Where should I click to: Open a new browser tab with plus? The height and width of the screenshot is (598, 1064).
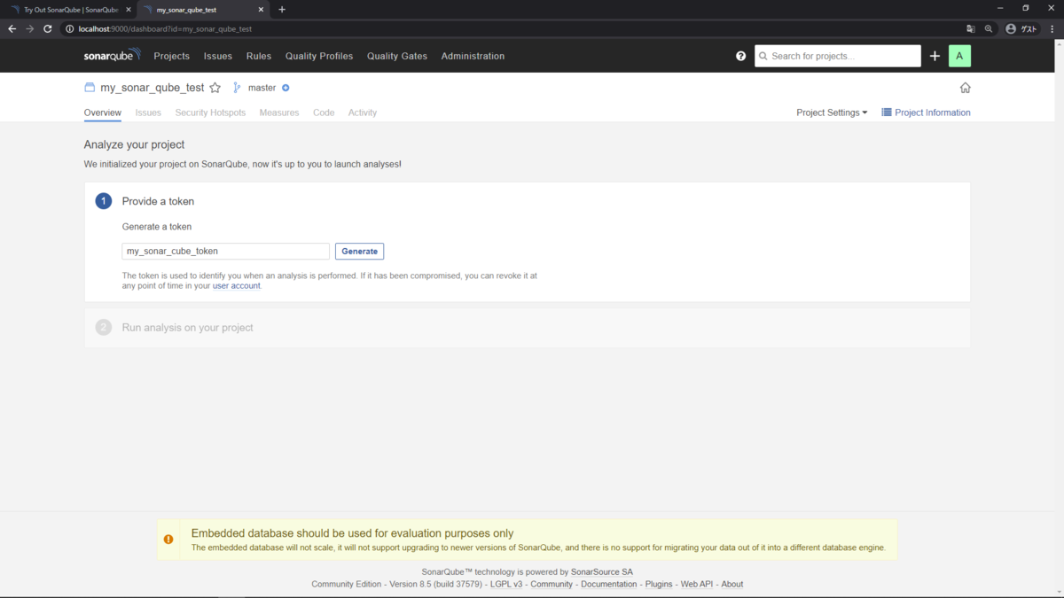(282, 10)
